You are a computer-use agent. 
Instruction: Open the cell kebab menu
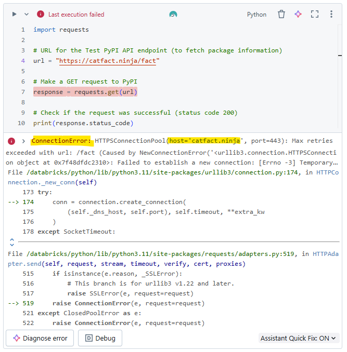pos(331,15)
